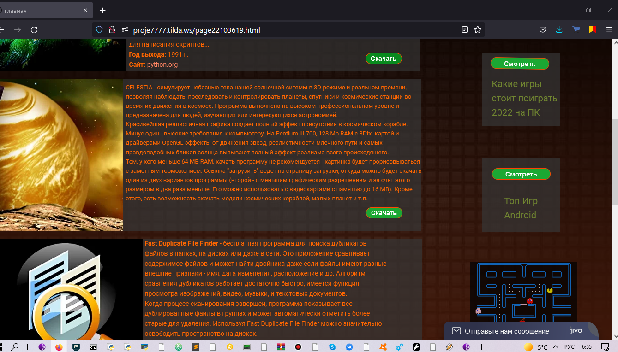This screenshot has width=618, height=352.
Task: Open WinRAR from the taskbar
Action: point(281,346)
